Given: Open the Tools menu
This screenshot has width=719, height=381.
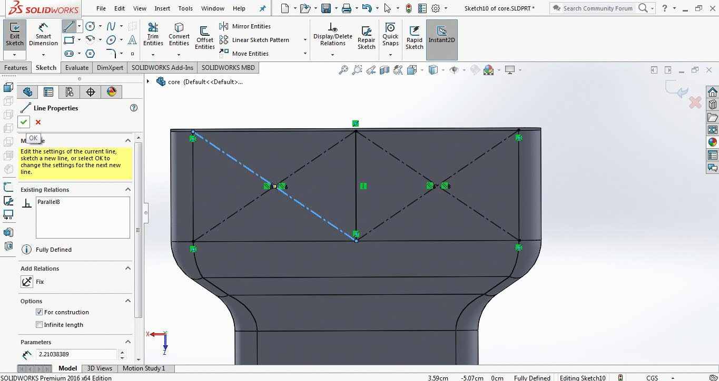Looking at the screenshot, I should pos(185,8).
